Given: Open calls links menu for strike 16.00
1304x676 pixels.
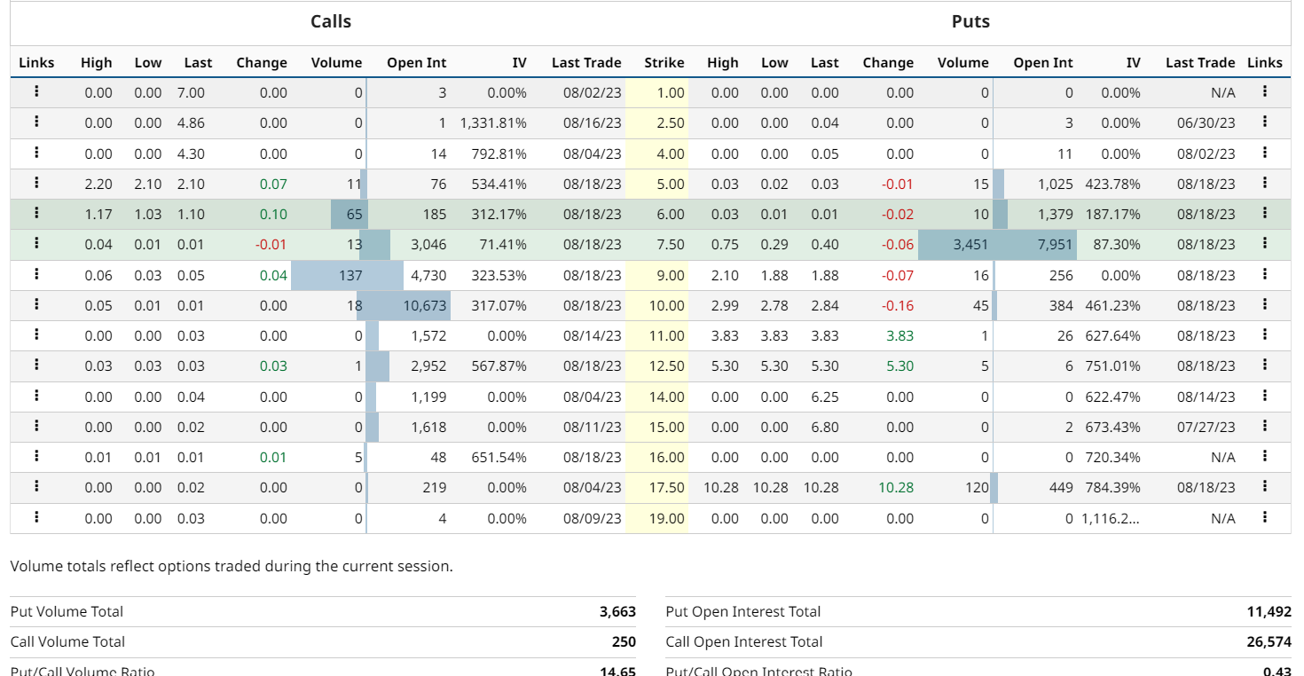Looking at the screenshot, I should tap(36, 456).
